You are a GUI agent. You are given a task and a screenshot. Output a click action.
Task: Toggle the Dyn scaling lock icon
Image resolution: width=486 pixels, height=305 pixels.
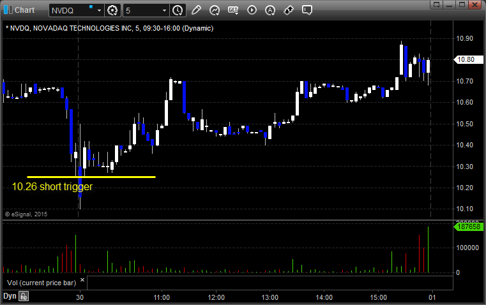24,296
